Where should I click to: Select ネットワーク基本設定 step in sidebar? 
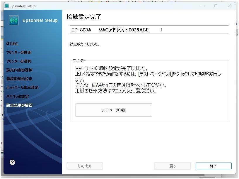click(22, 87)
